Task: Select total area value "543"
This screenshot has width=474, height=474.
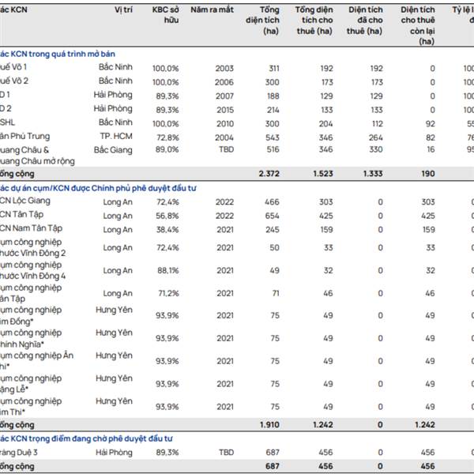Action: point(273,137)
